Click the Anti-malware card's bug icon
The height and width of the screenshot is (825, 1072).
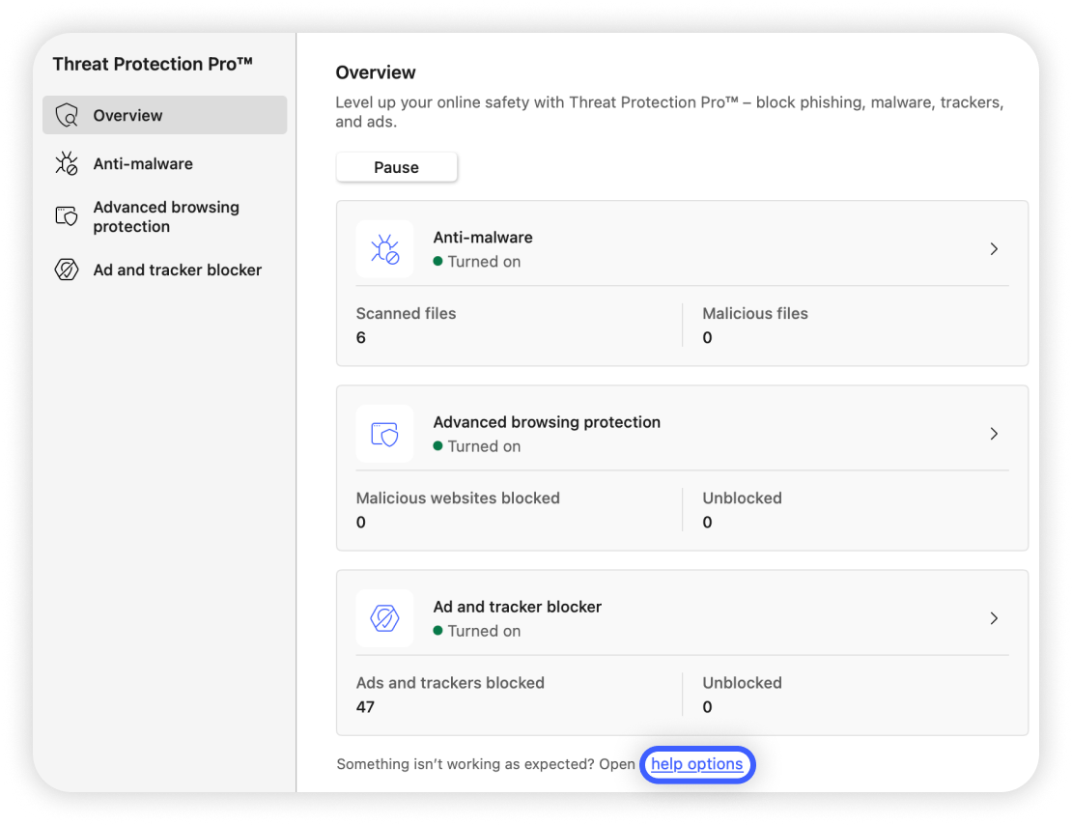[x=384, y=249]
